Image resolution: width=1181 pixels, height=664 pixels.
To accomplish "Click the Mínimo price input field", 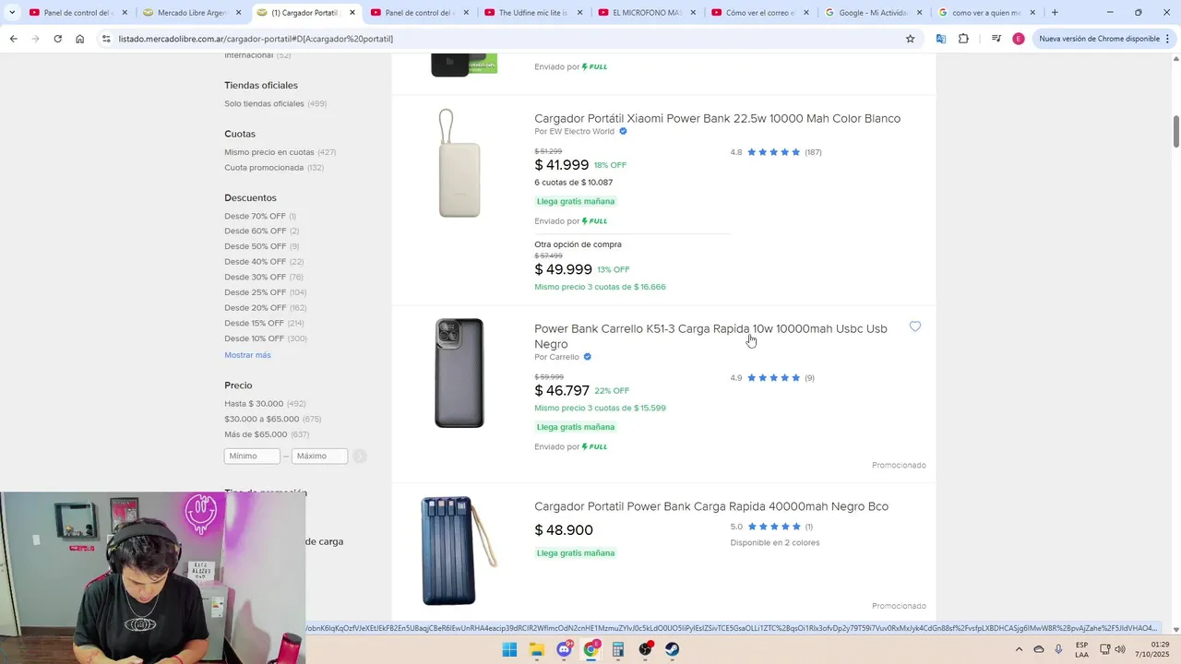I will pos(252,456).
